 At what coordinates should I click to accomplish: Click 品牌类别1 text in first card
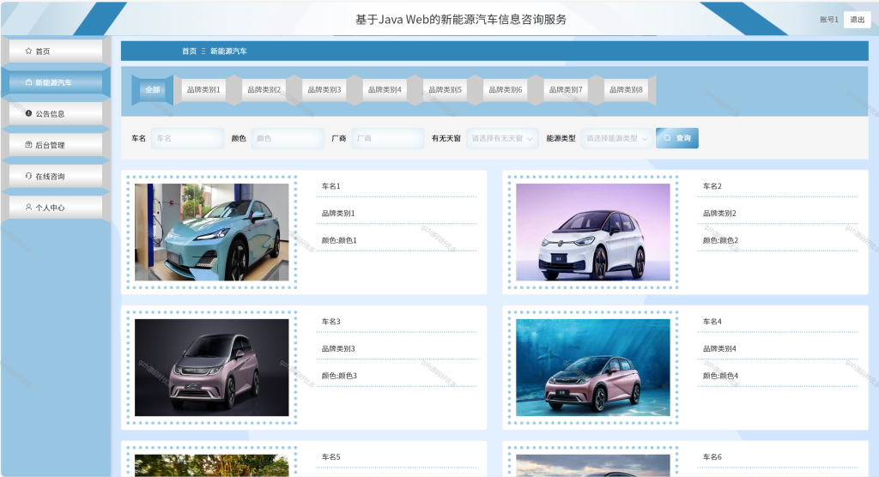tap(338, 214)
